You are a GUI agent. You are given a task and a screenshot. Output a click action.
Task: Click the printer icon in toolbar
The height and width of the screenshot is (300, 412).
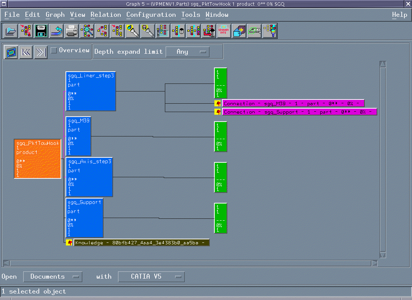point(72,31)
